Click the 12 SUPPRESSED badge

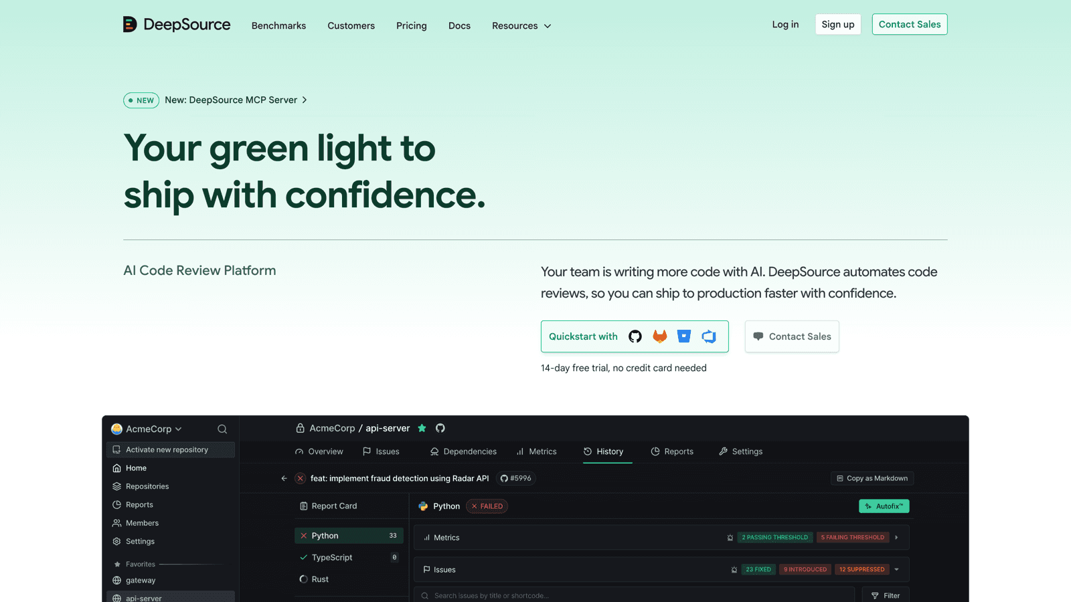tap(862, 570)
